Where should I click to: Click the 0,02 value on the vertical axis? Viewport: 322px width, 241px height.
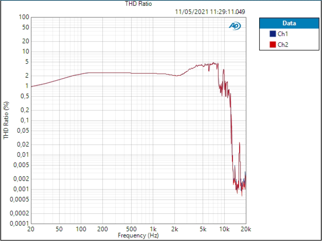(x=23, y=145)
